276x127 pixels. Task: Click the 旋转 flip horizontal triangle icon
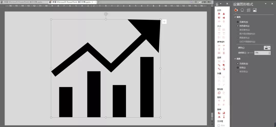coord(219,117)
